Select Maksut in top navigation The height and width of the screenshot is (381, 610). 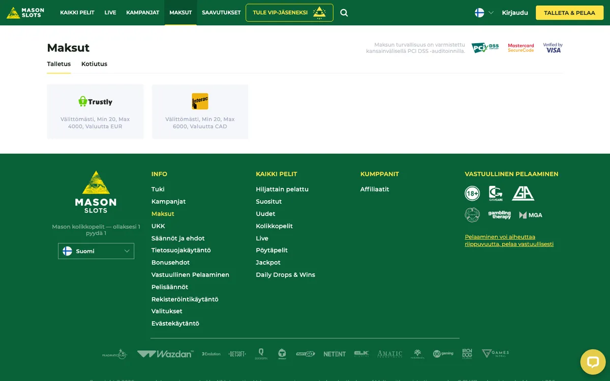pyautogui.click(x=180, y=13)
